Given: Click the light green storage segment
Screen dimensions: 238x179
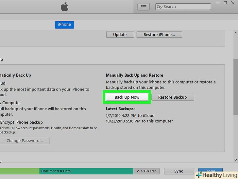Looking at the screenshot, I should click(x=20, y=171).
